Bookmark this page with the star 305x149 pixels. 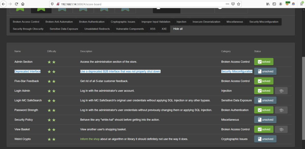(238, 4)
